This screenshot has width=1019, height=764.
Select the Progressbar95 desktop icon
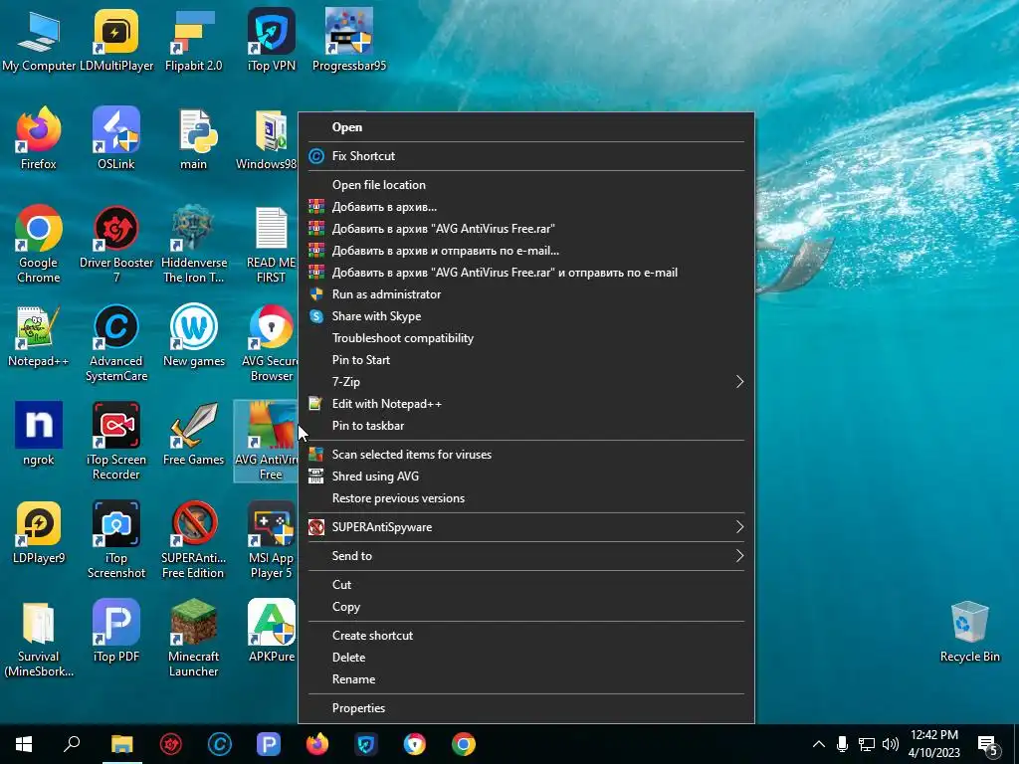349,40
